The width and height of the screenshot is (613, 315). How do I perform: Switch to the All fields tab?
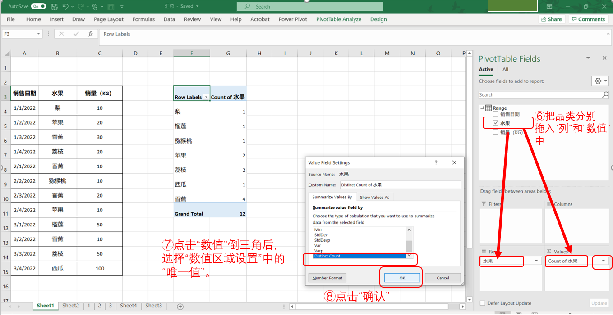pyautogui.click(x=505, y=69)
